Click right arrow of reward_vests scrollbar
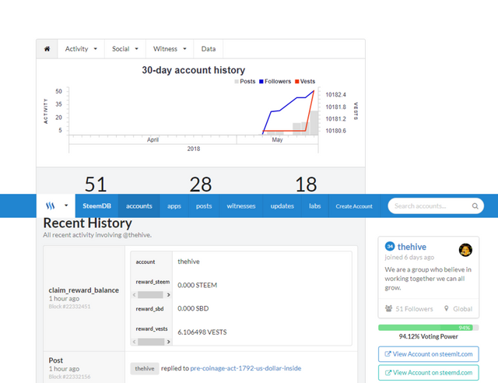Viewport: 498px width, 383px height. (x=168, y=342)
